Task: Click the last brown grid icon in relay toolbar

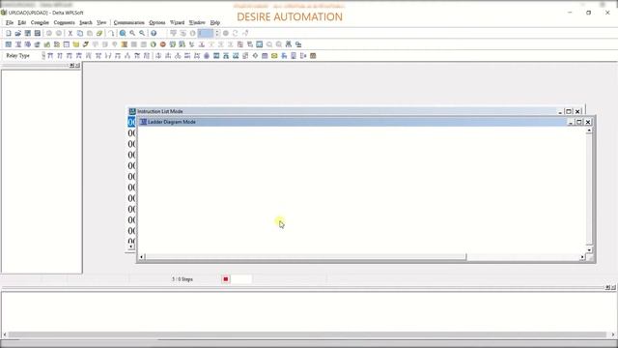Action: (313, 56)
